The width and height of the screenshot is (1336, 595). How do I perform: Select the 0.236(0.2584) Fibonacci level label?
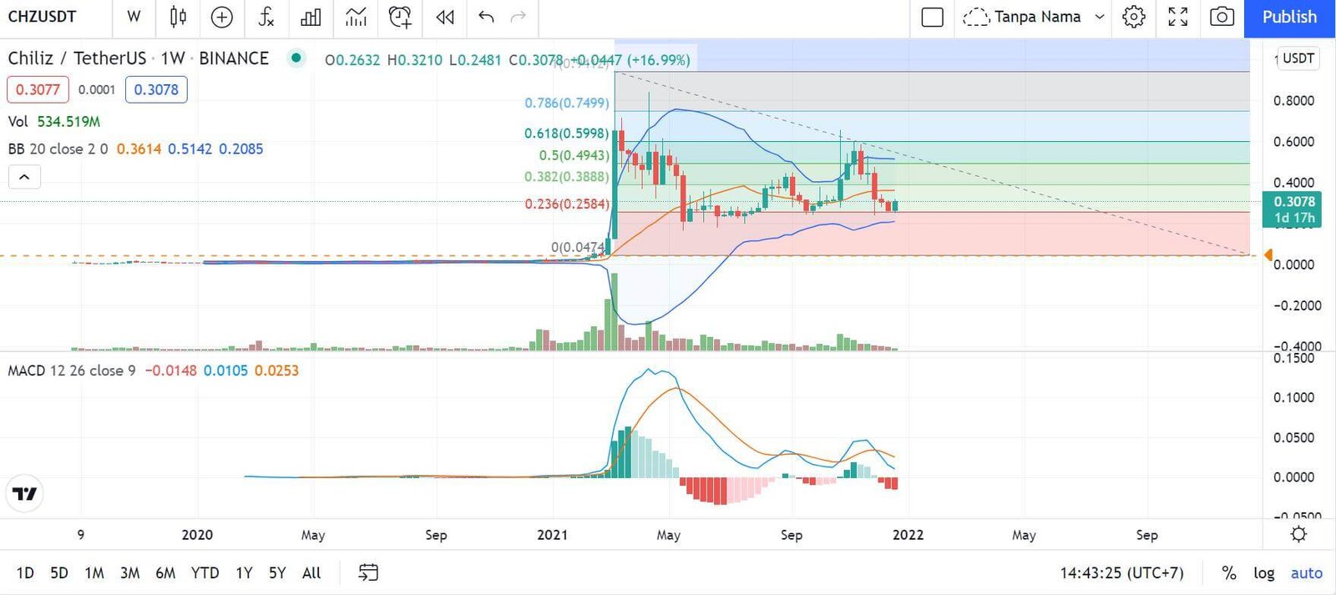point(566,204)
